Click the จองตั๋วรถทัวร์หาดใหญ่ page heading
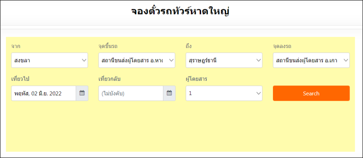 pyautogui.click(x=181, y=11)
